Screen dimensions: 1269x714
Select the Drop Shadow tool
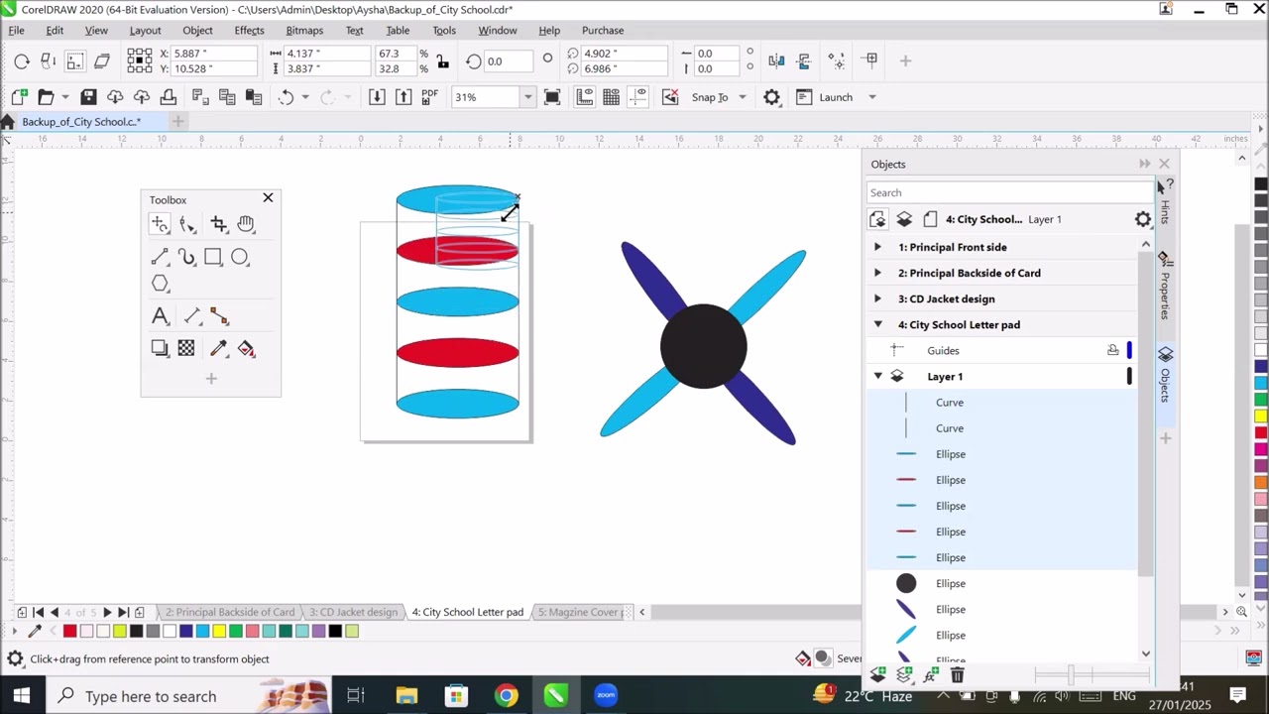point(160,348)
